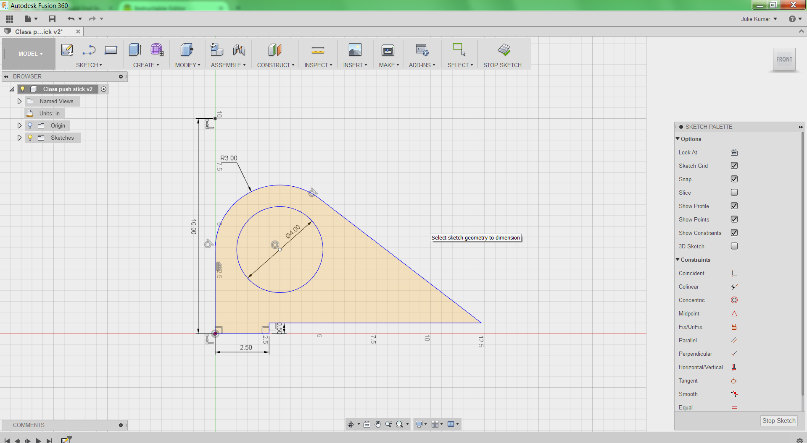The width and height of the screenshot is (807, 443).
Task: Select the Rectangle sketch tool icon
Action: tap(111, 50)
